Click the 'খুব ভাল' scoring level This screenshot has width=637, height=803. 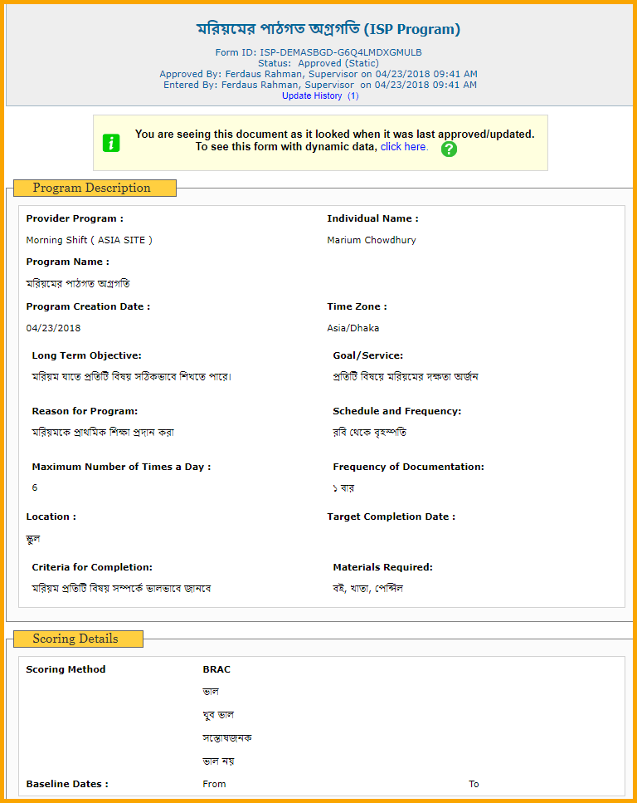pos(218,715)
